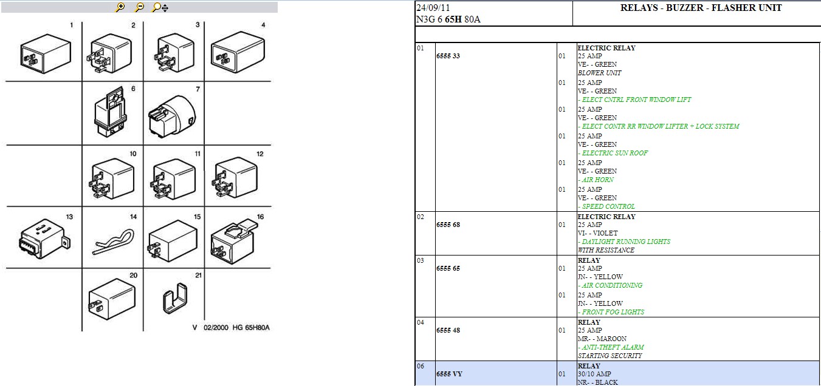Screen dimensions: 821x386
Task: Click the zoom out magnifier icon
Action: [139, 7]
